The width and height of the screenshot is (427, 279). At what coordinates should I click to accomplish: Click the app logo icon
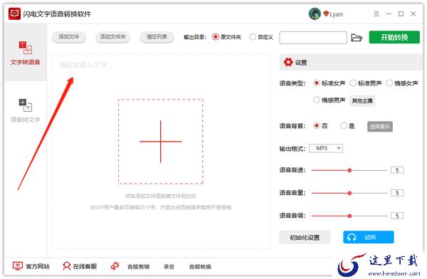pos(14,14)
